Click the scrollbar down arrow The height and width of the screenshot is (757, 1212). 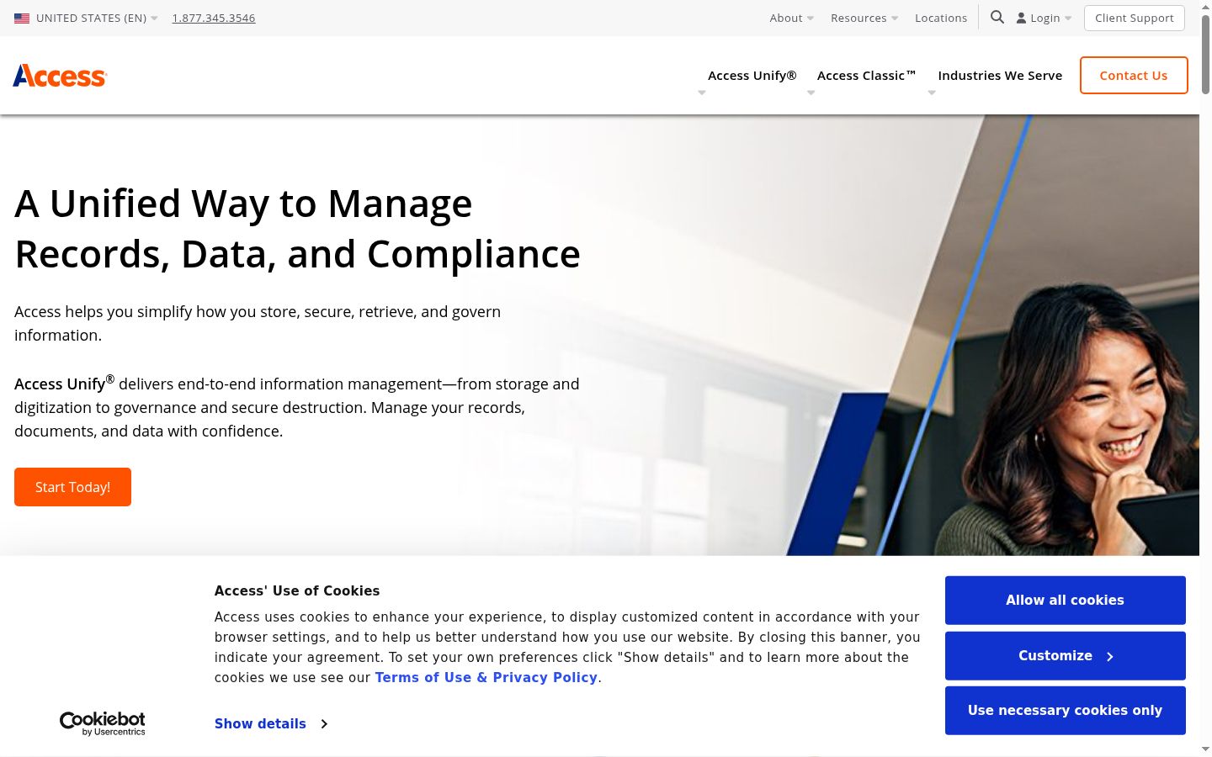[x=1205, y=749]
